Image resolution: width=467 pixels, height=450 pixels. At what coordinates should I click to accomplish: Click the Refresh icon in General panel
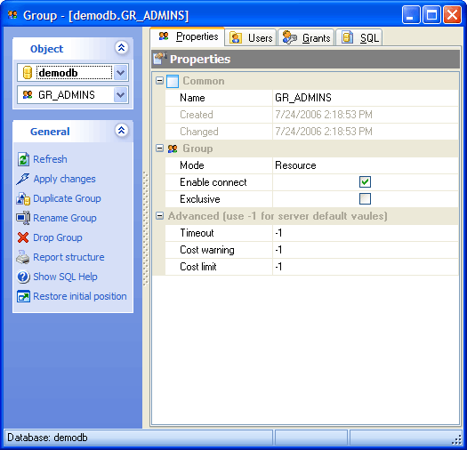(23, 159)
